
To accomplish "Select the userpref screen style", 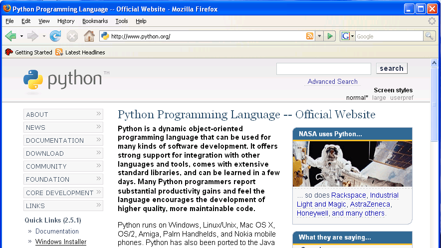I will 402,98.
